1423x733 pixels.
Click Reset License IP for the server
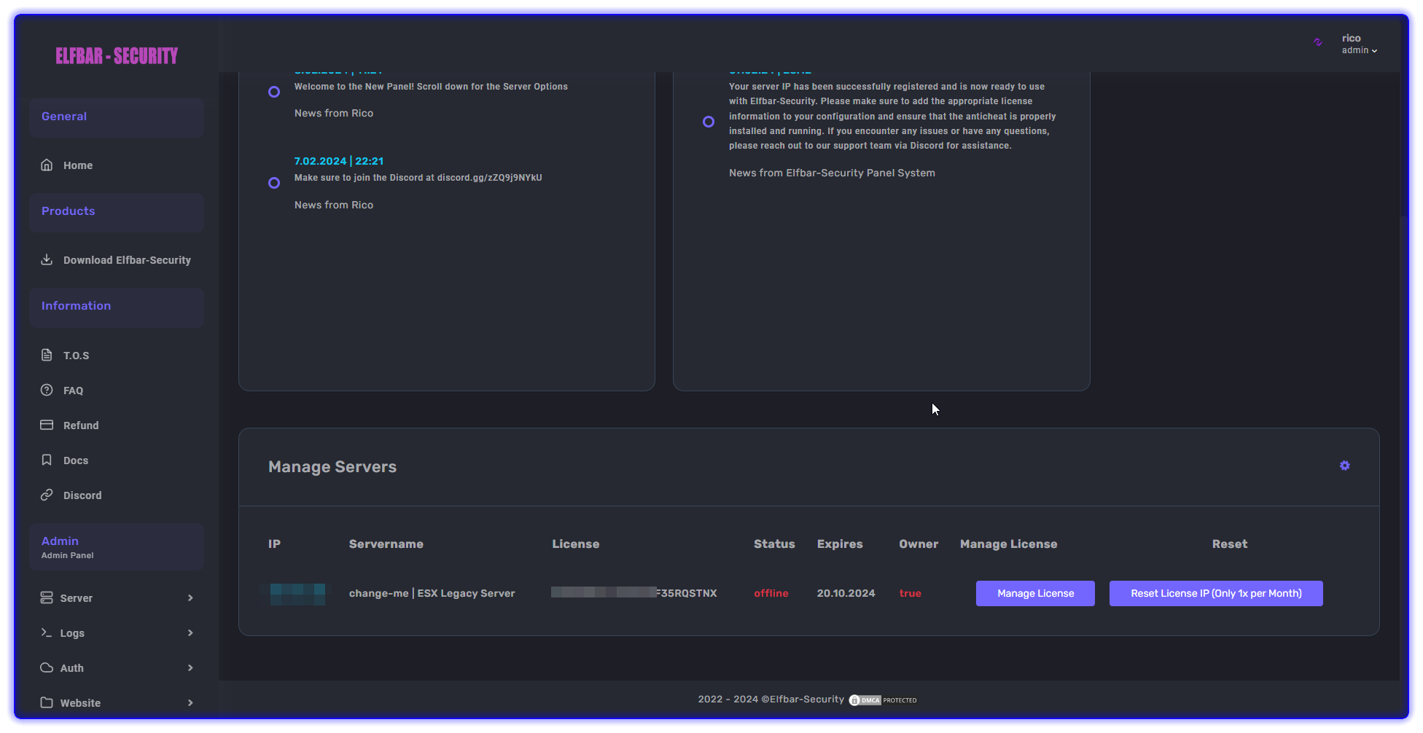(x=1215, y=593)
